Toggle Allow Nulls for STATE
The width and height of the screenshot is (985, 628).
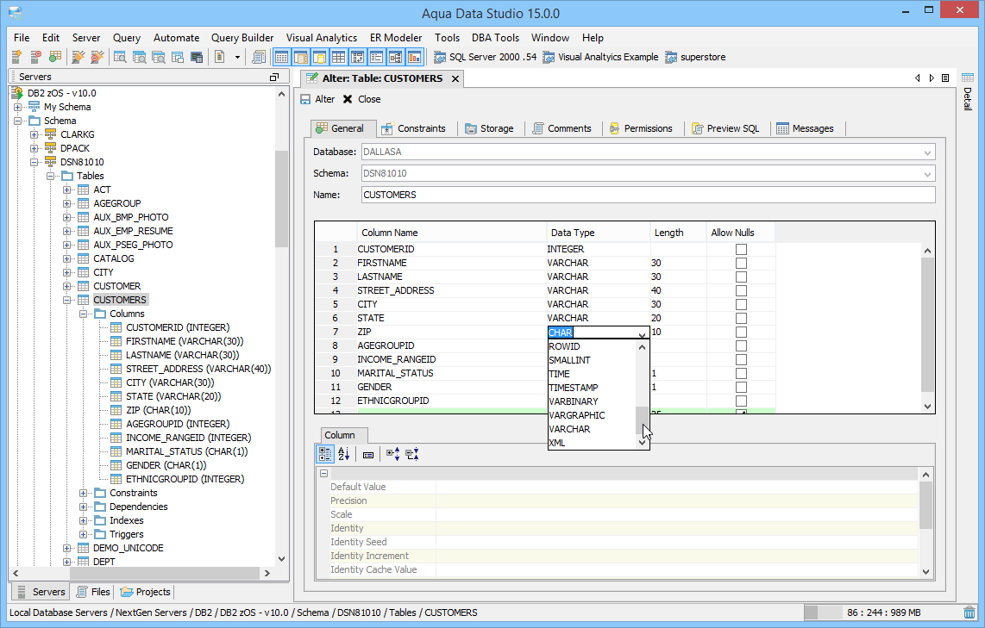[741, 319]
